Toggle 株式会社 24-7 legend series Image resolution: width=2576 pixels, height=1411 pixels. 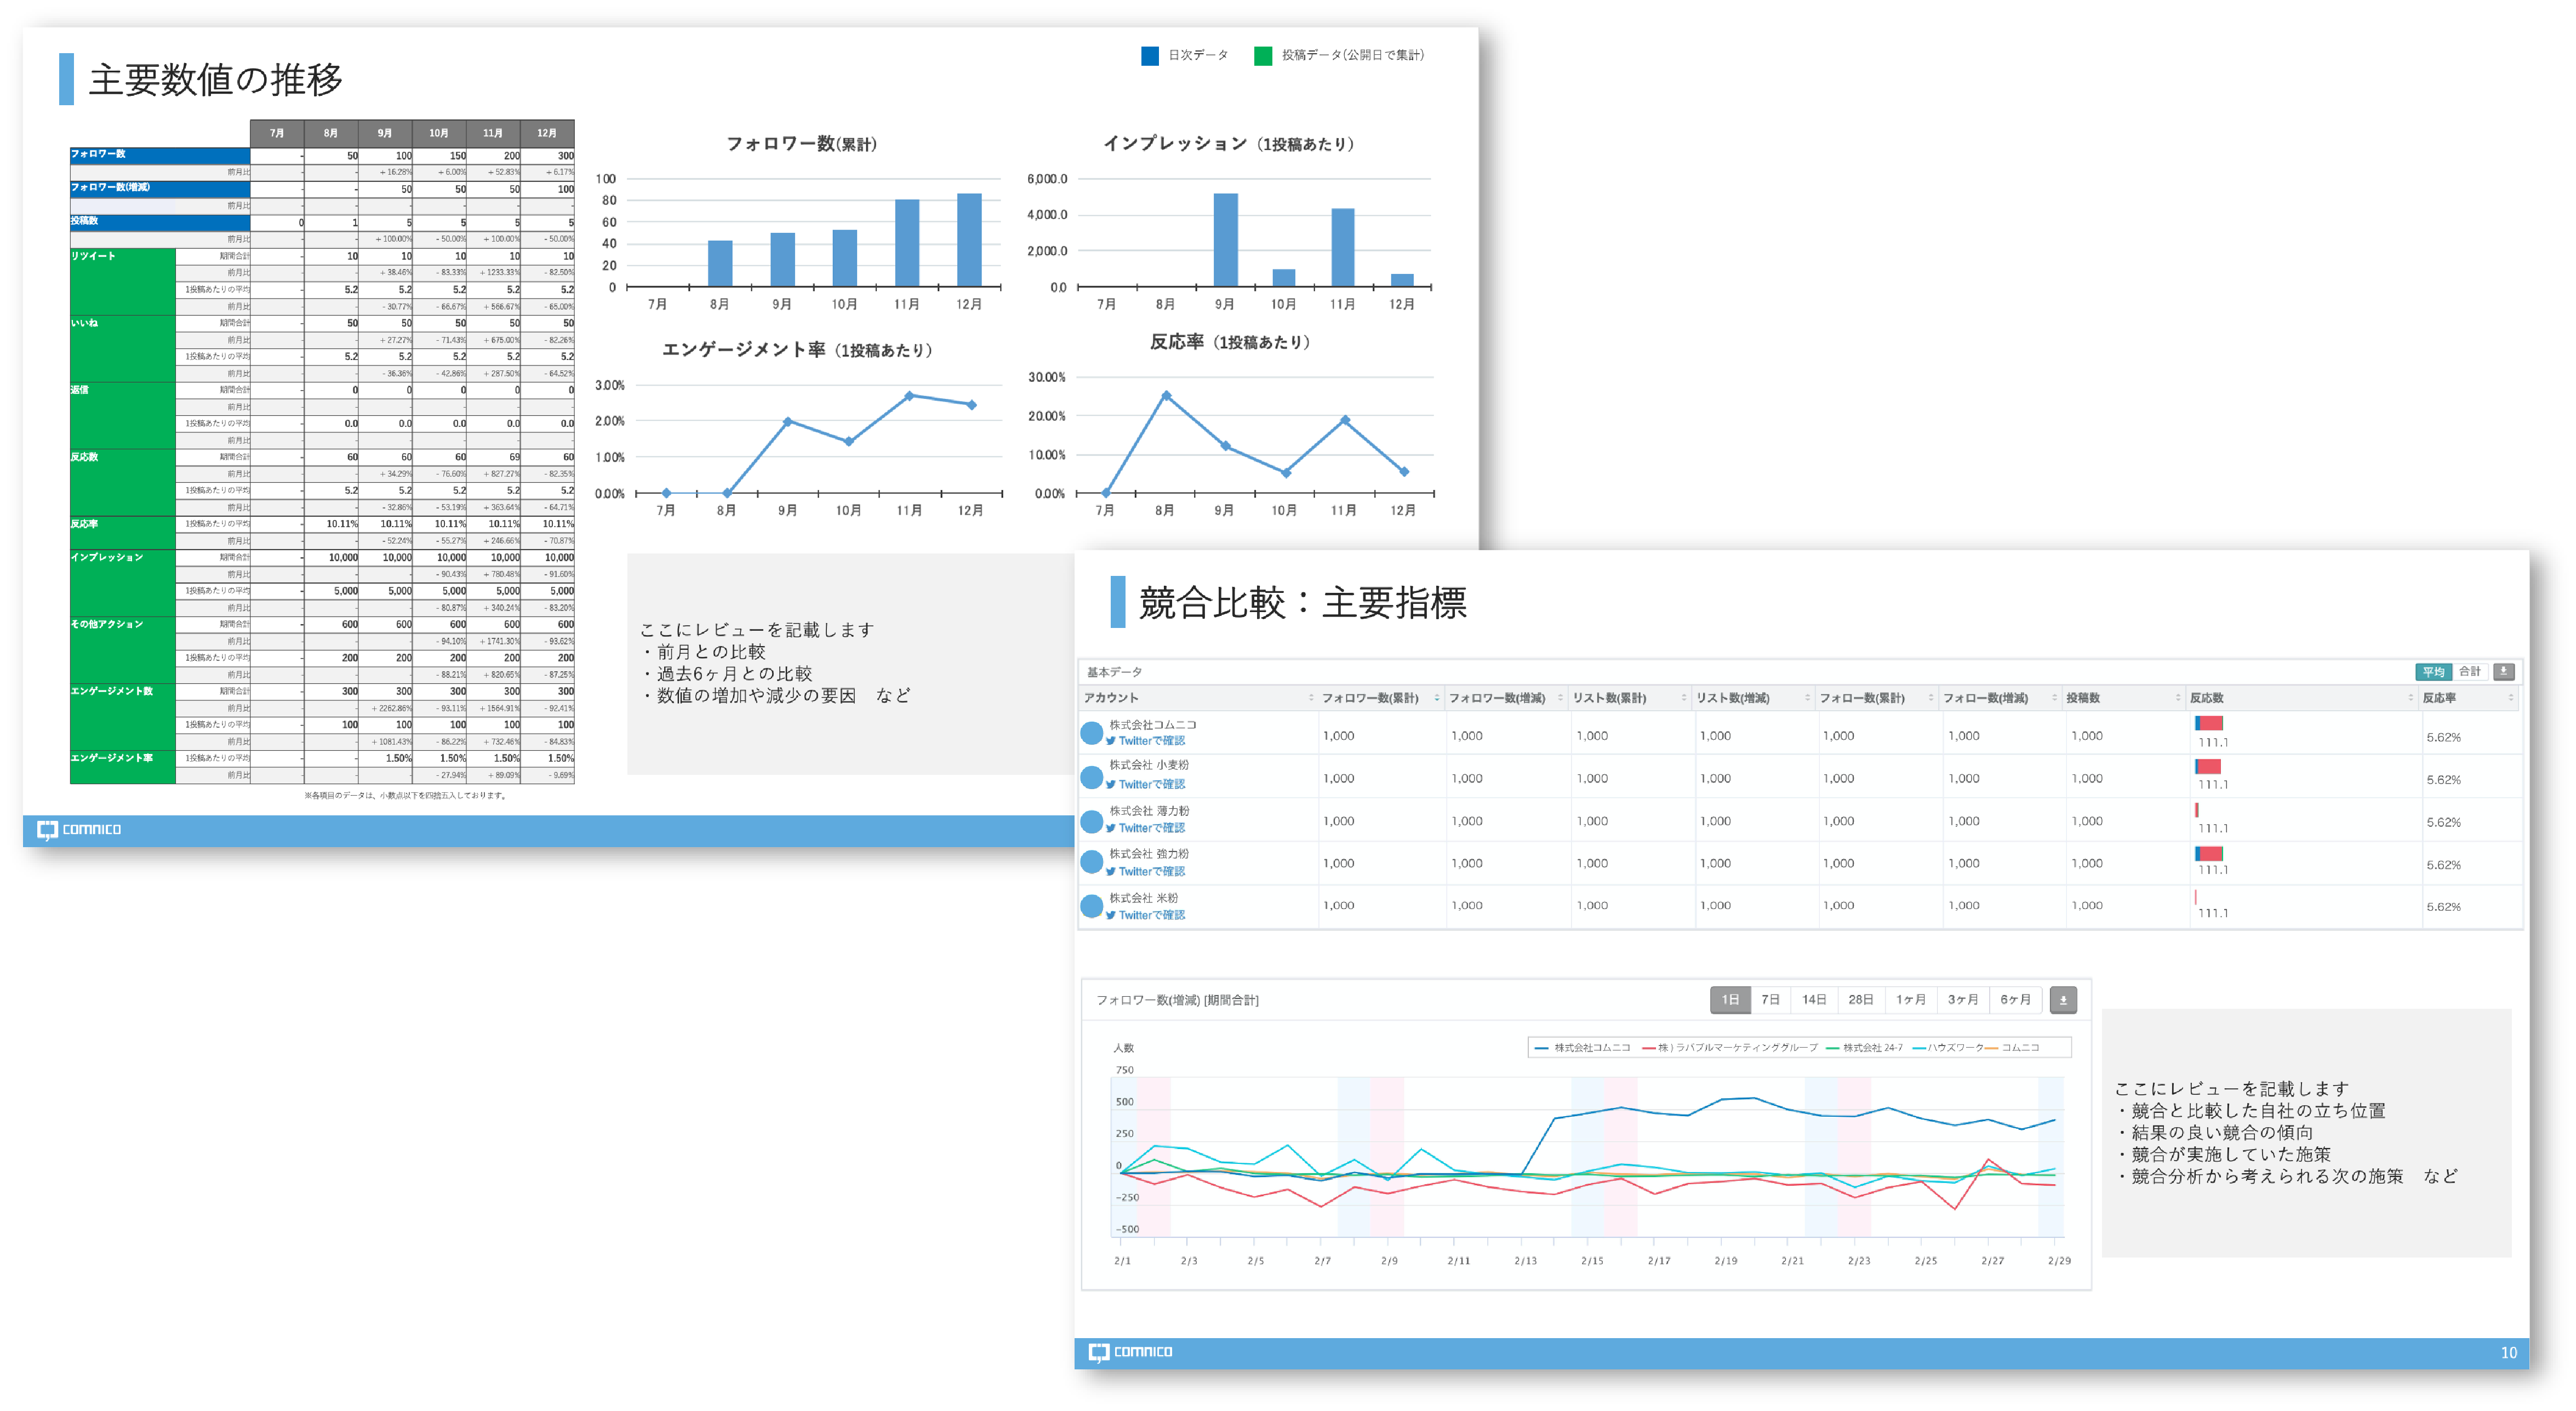(1864, 1047)
